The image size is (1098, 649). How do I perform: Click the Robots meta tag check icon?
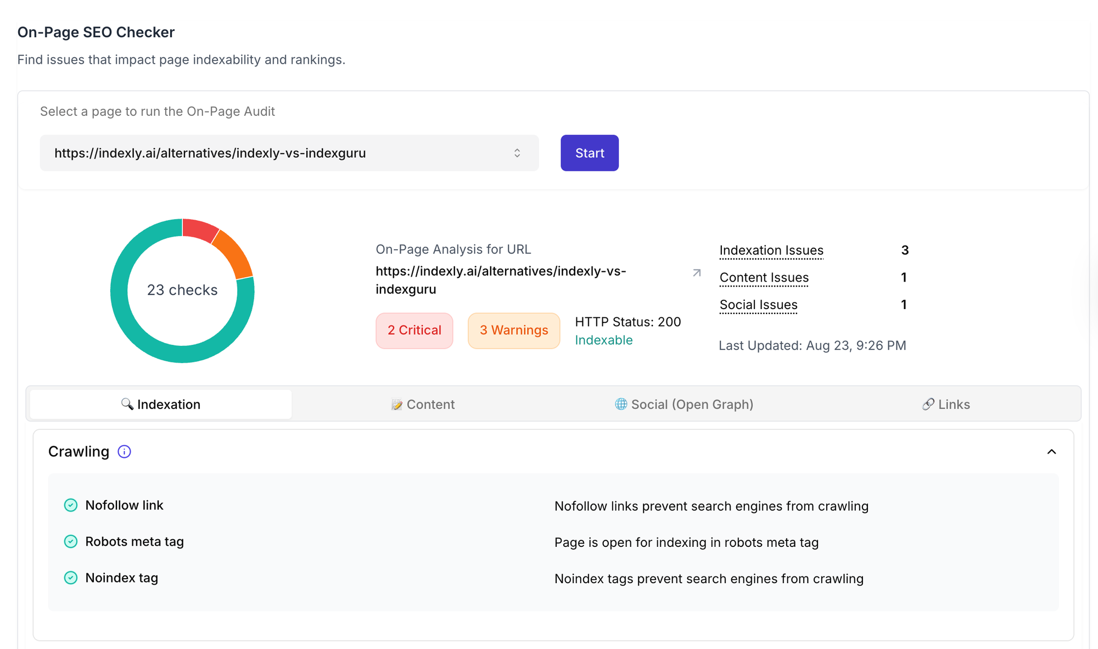[71, 541]
